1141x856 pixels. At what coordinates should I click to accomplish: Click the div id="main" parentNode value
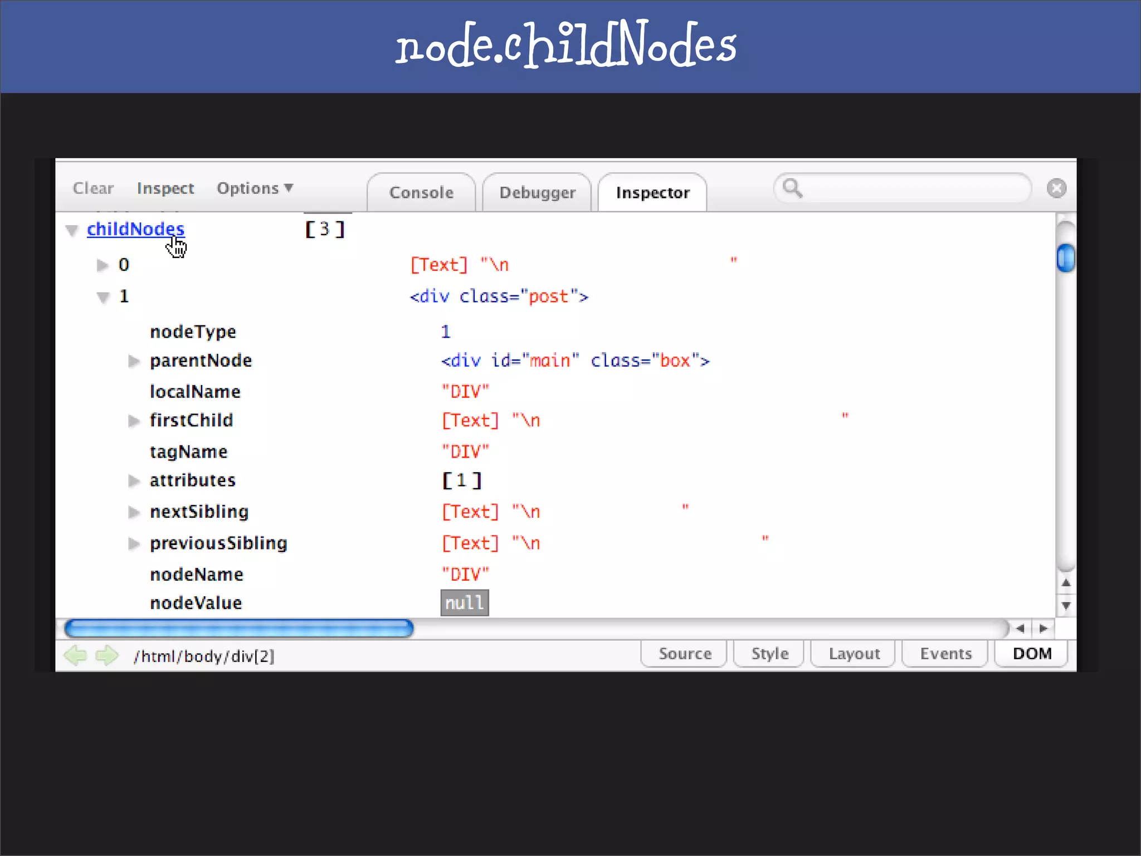(576, 361)
